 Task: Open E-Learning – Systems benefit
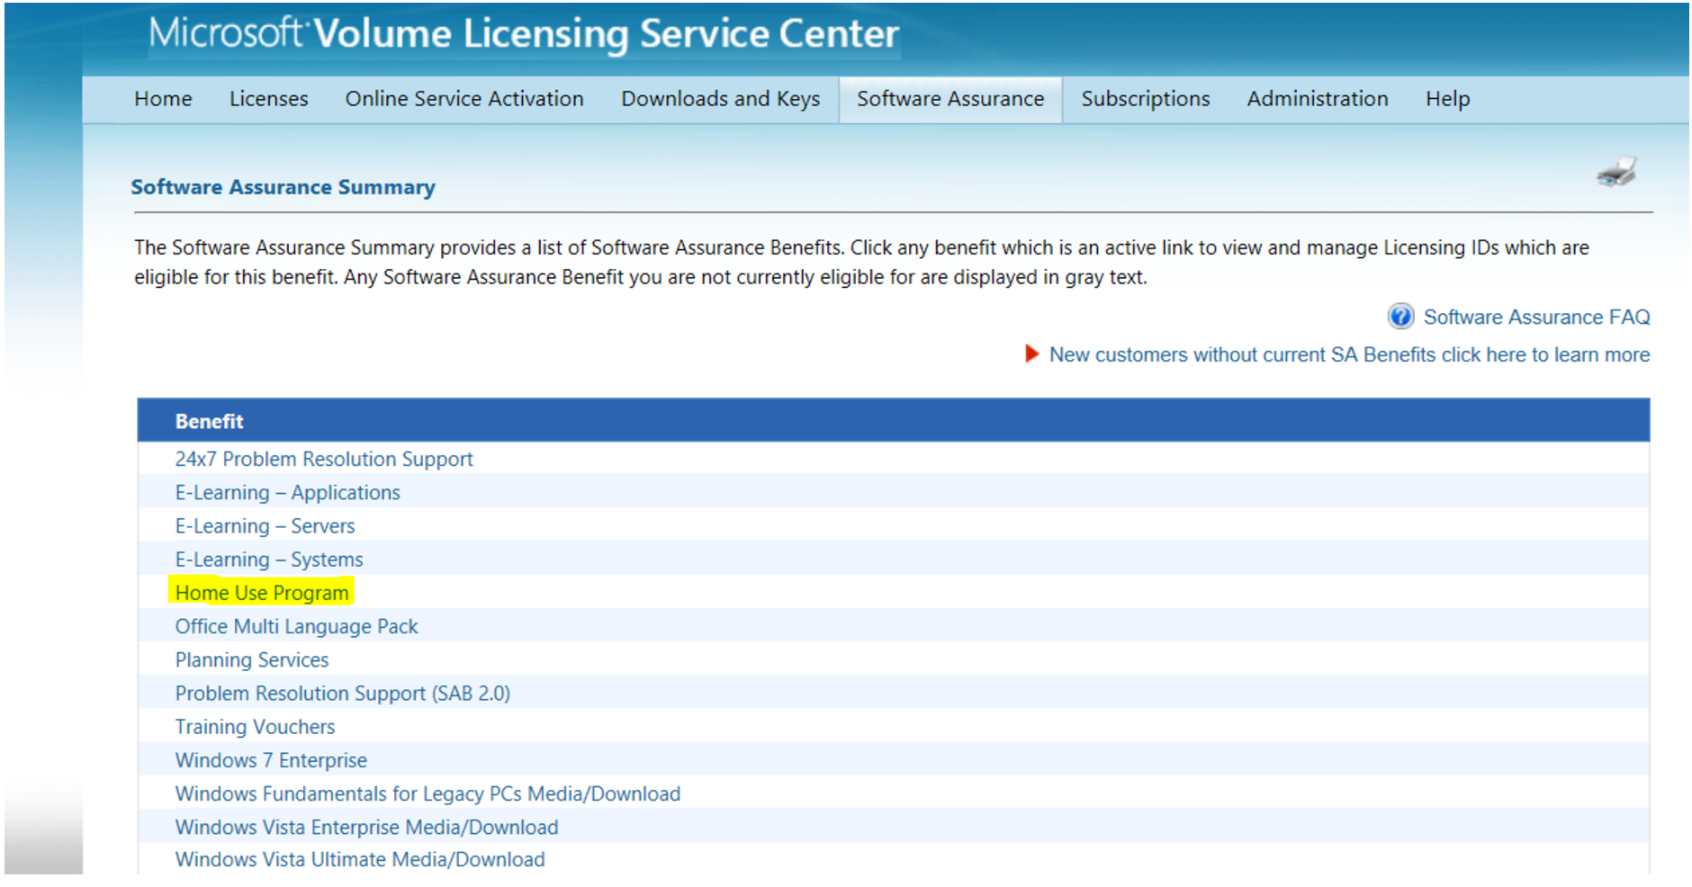[269, 560]
